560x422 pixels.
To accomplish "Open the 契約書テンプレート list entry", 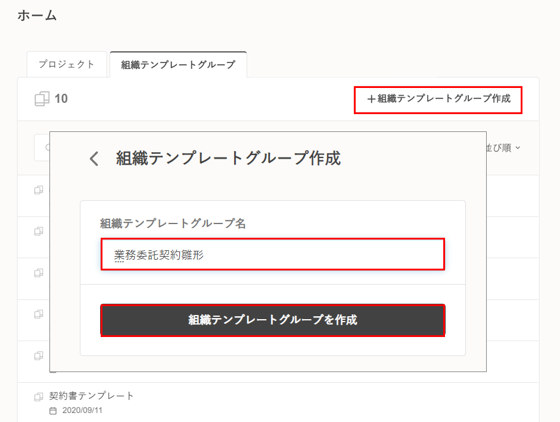I will (92, 396).
